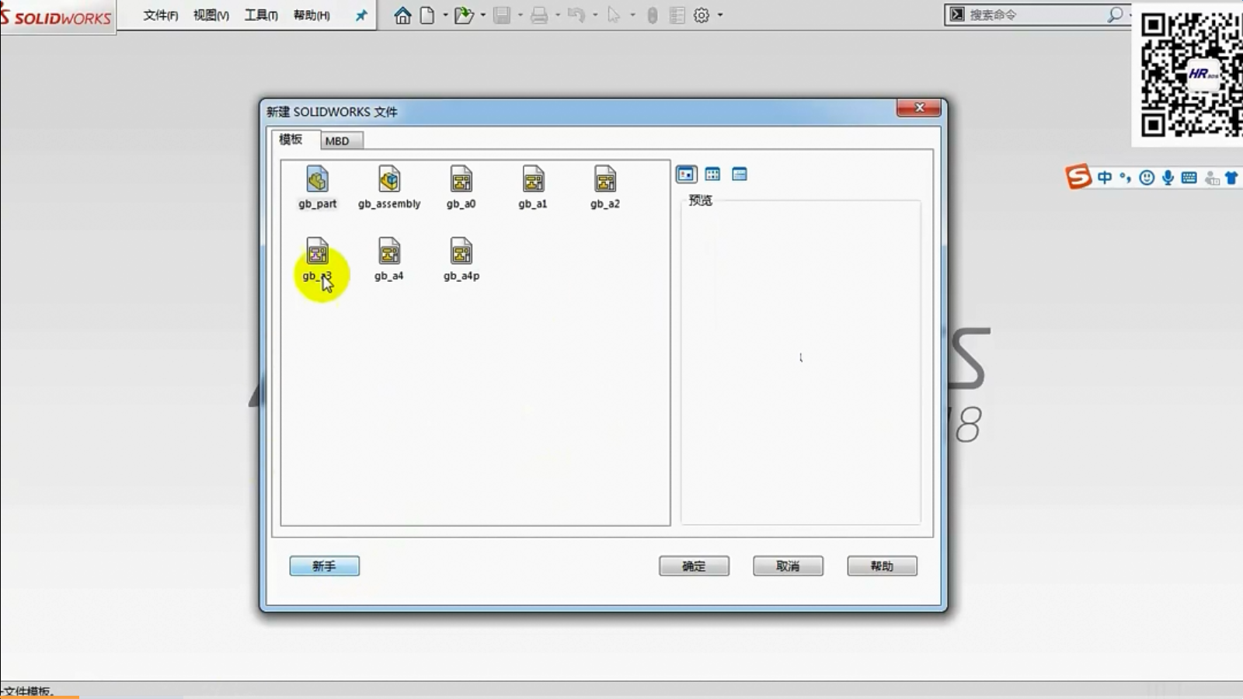
Task: Switch to the MBD tab
Action: point(337,141)
